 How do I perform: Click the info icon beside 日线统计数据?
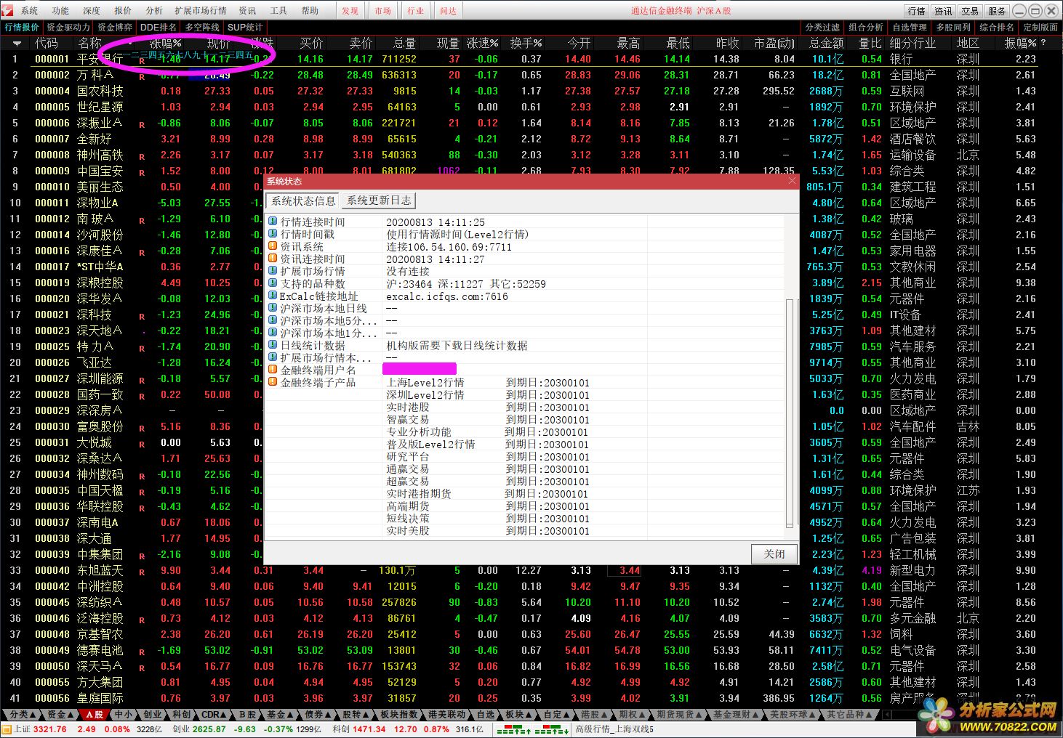pyautogui.click(x=273, y=346)
